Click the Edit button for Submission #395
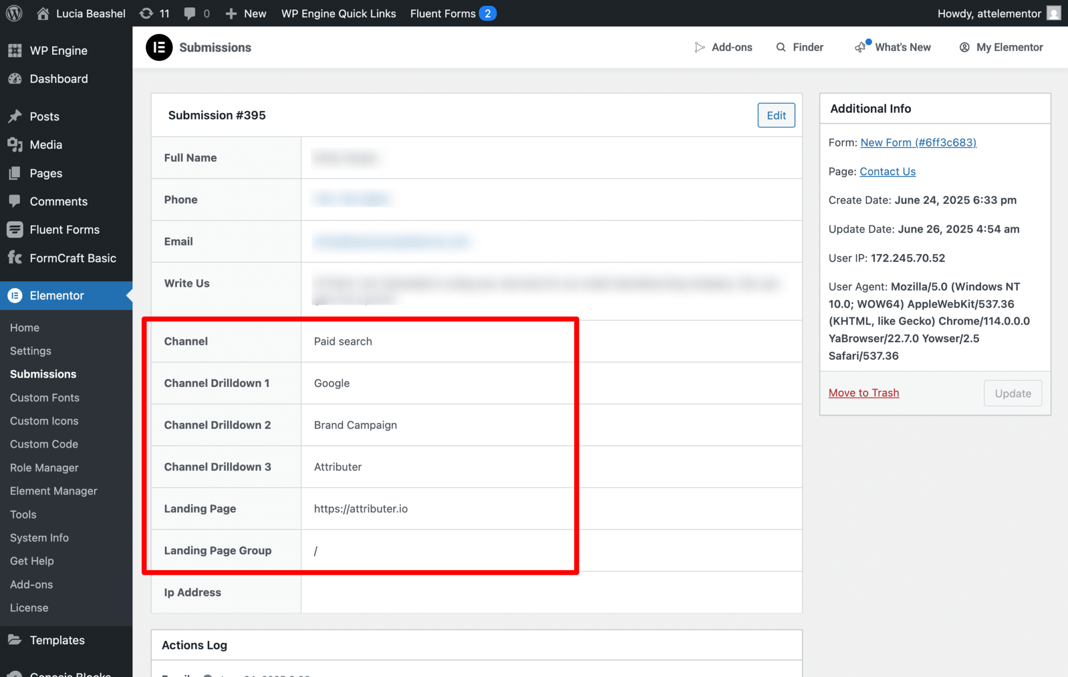 coord(776,115)
